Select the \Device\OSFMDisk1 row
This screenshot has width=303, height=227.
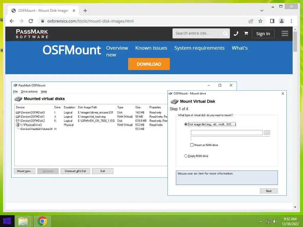(91, 116)
